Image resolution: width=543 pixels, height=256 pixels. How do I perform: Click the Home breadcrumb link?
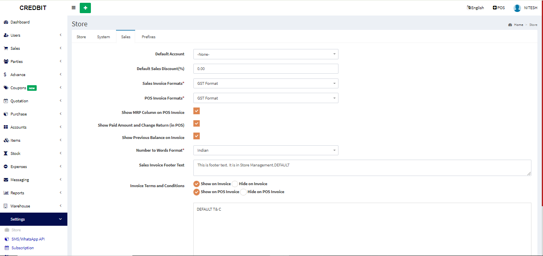coord(518,25)
